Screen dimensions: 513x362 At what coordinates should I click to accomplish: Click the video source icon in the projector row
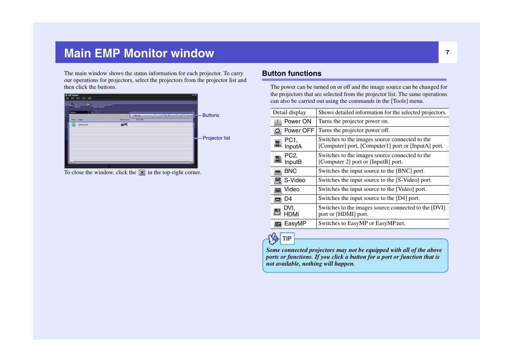(x=124, y=124)
